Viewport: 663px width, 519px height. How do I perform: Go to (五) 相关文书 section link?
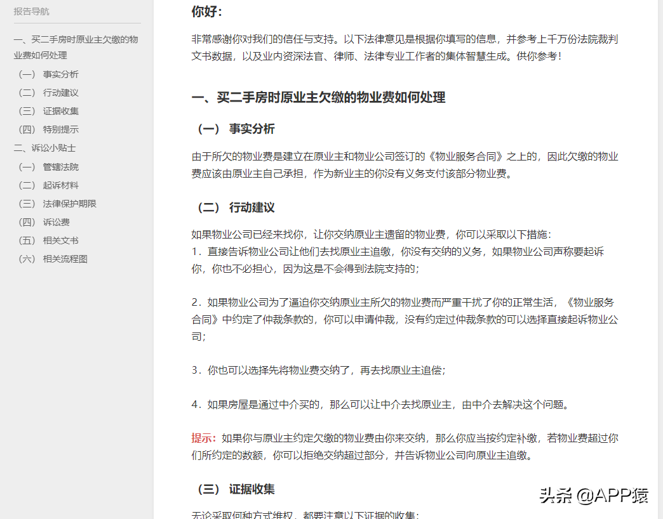click(x=48, y=240)
